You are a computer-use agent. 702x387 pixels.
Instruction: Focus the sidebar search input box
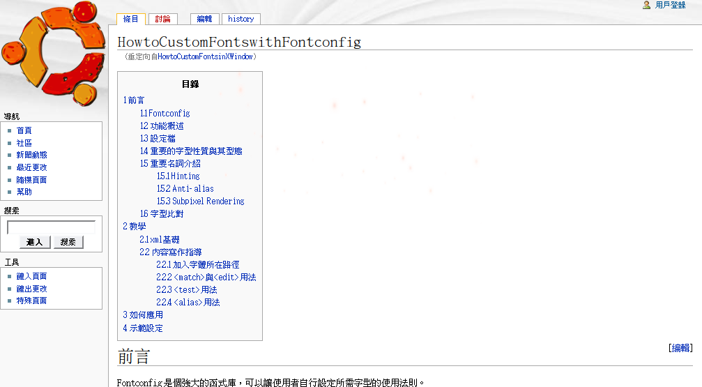click(51, 227)
